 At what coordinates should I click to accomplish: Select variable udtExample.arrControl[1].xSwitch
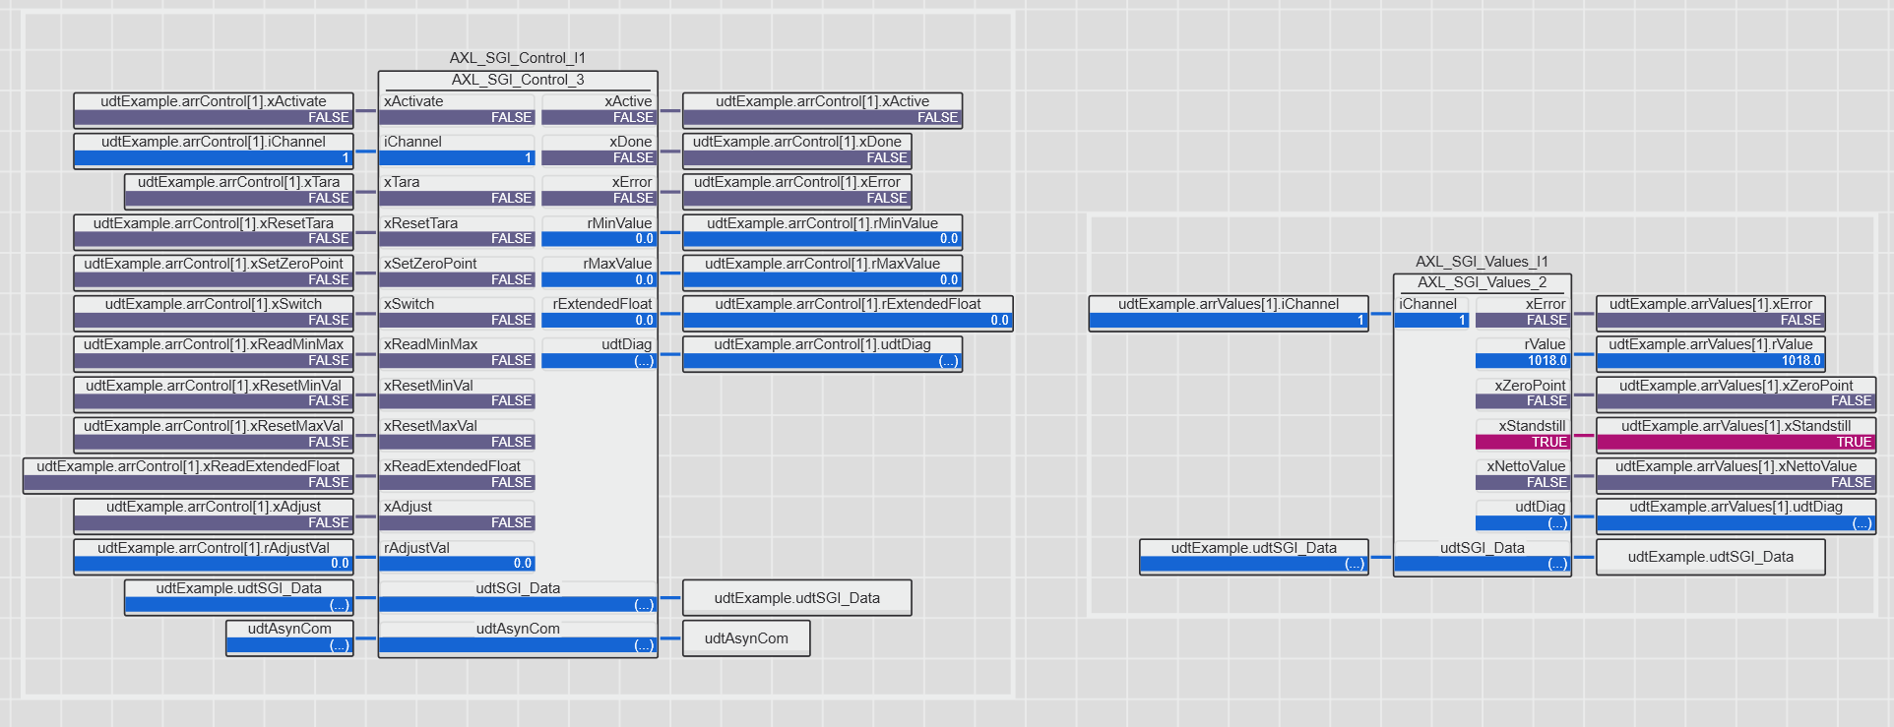pyautogui.click(x=214, y=313)
